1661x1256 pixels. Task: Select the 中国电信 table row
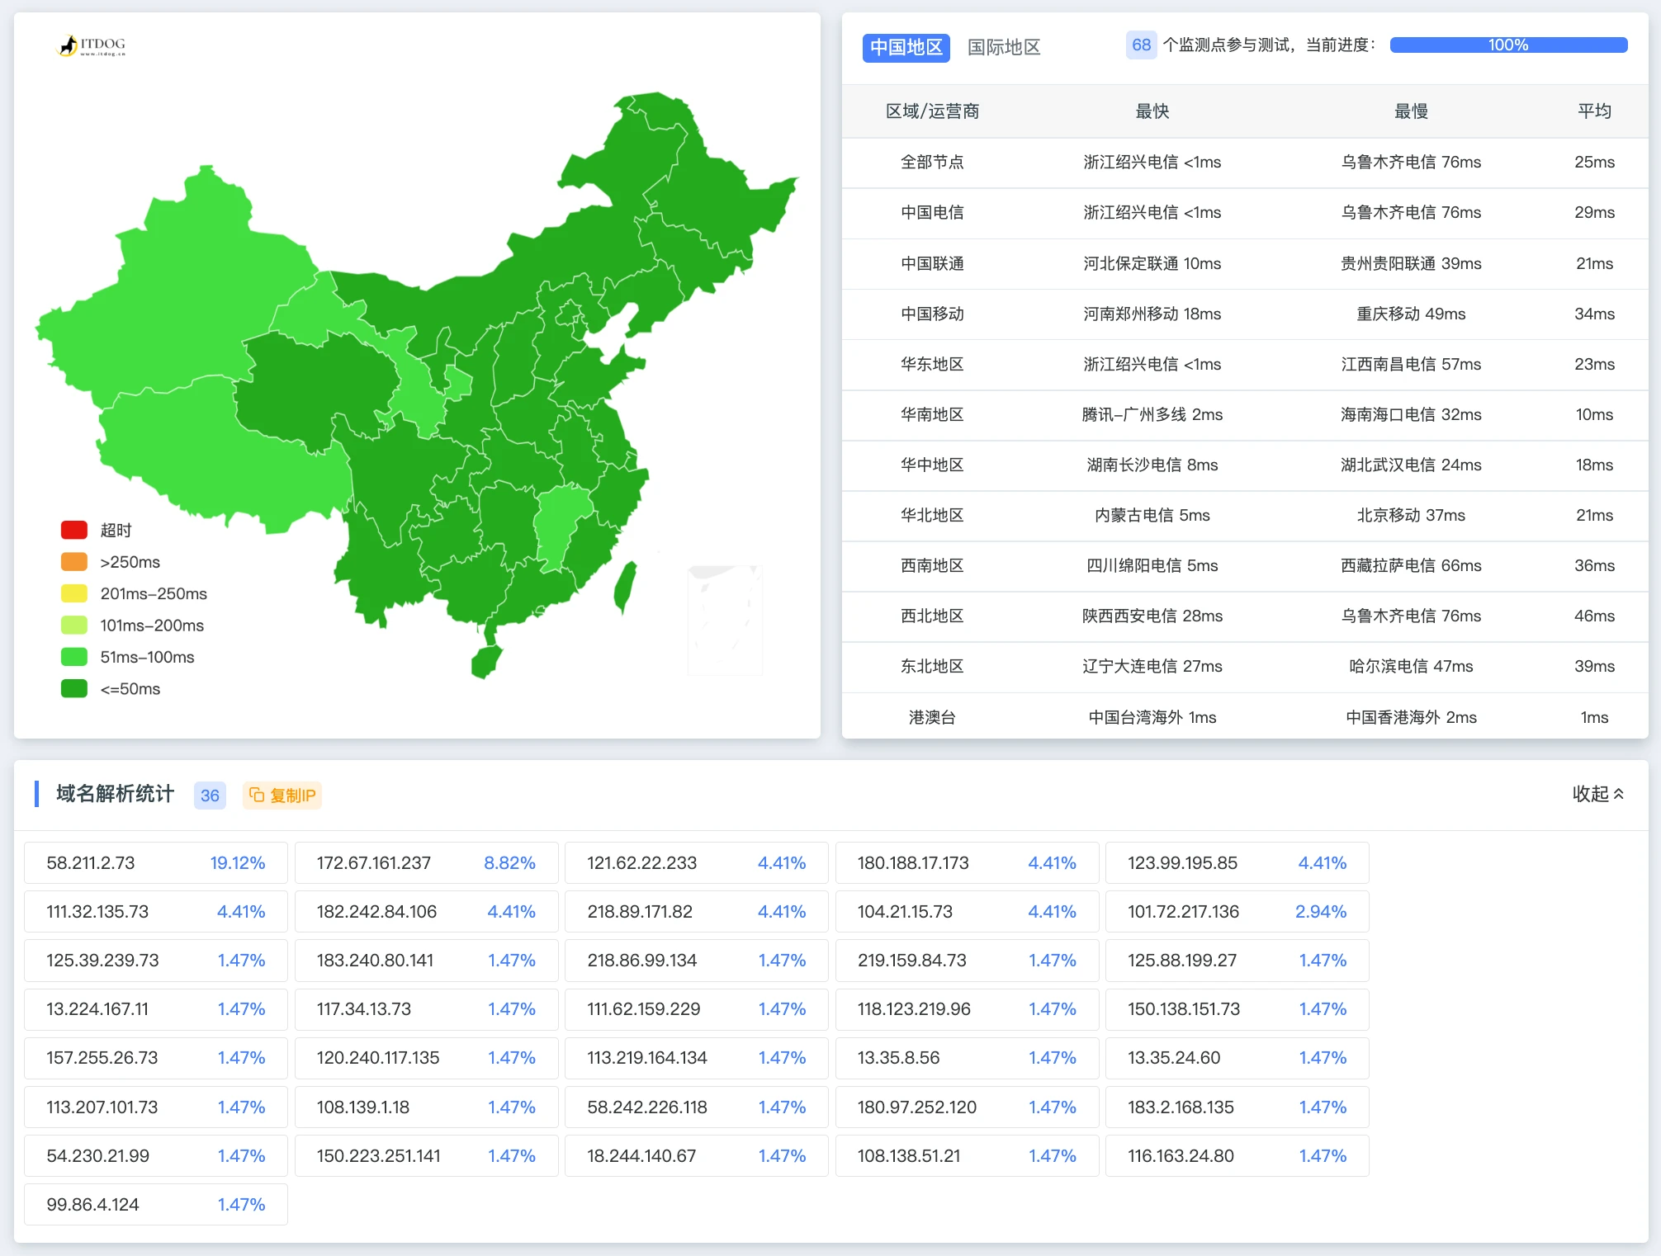tap(932, 213)
